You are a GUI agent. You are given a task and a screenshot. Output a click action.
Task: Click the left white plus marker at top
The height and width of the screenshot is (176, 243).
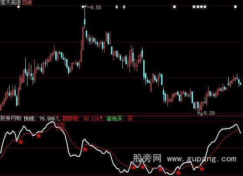[x=117, y=7]
